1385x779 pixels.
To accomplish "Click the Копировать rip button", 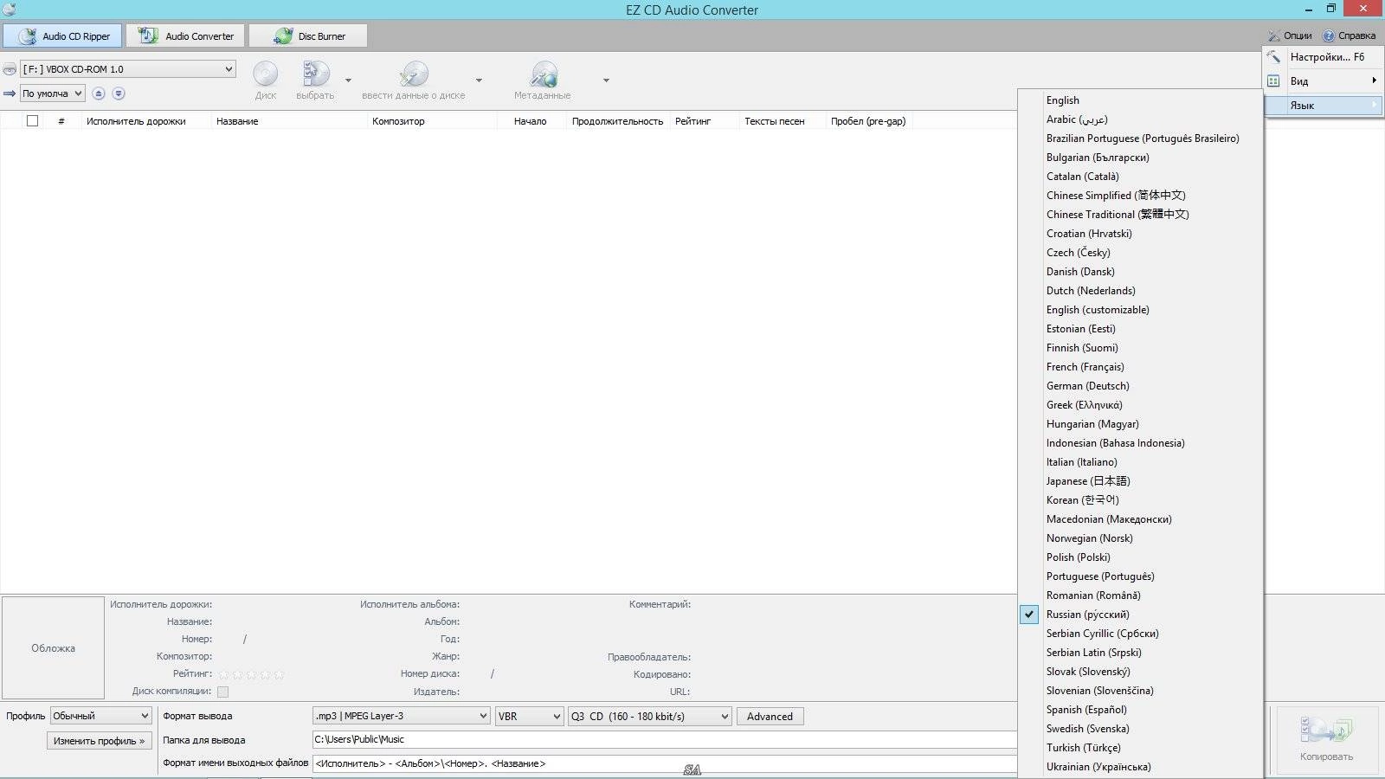I will (x=1326, y=740).
